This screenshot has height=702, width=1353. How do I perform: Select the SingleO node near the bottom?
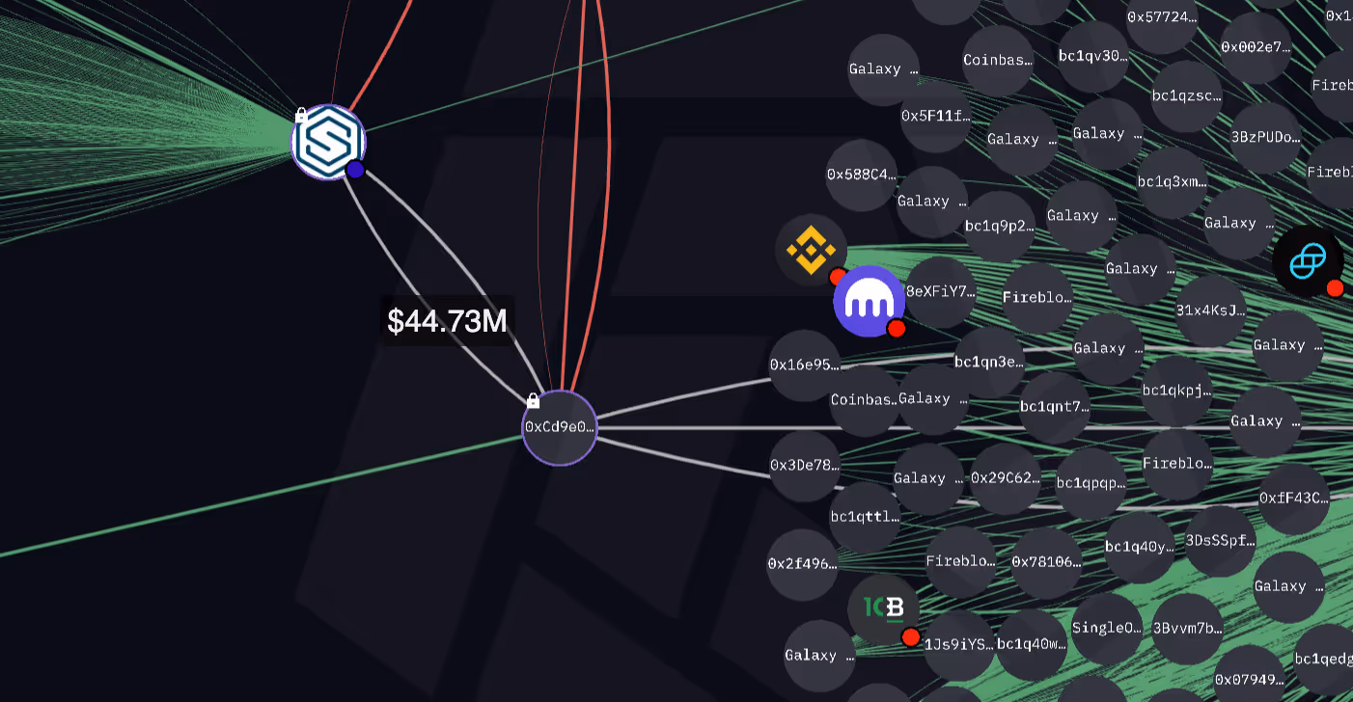click(1106, 627)
